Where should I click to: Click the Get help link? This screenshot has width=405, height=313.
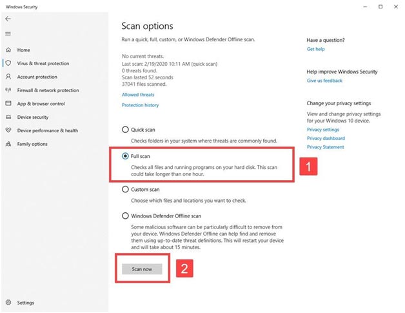(315, 49)
